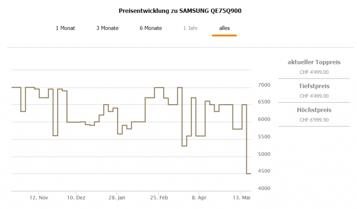Click the "25. Feb" date axis label
This screenshot has height=209, width=357.
[159, 198]
